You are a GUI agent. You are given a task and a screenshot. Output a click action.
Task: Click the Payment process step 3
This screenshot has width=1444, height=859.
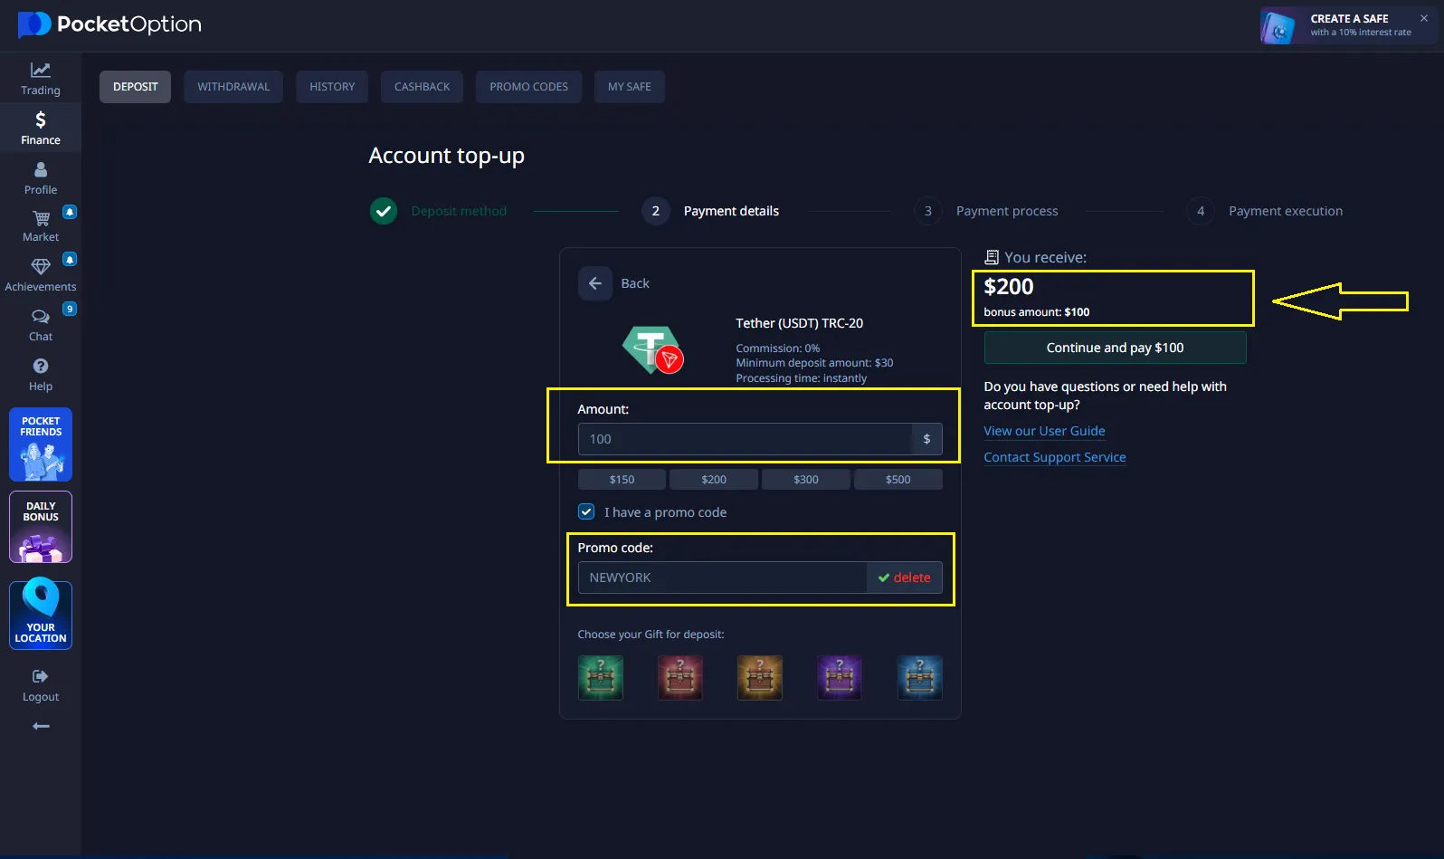coord(986,211)
